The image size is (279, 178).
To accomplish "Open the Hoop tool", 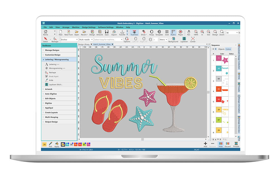I will 151,33.
